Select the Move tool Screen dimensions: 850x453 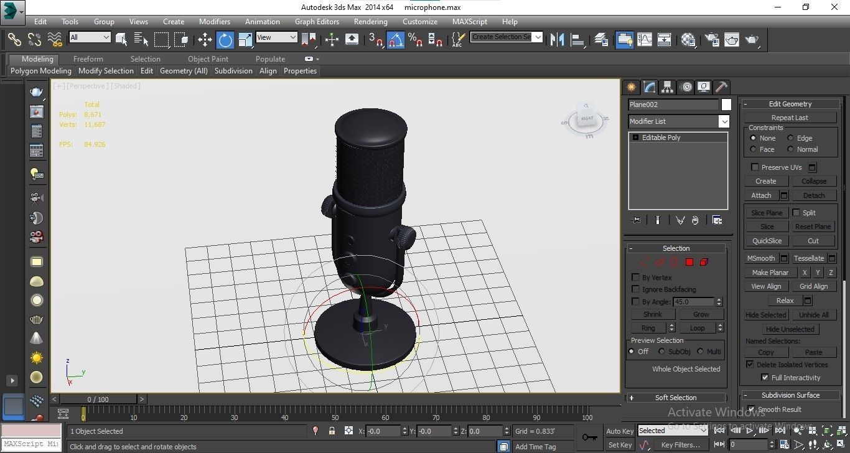205,39
